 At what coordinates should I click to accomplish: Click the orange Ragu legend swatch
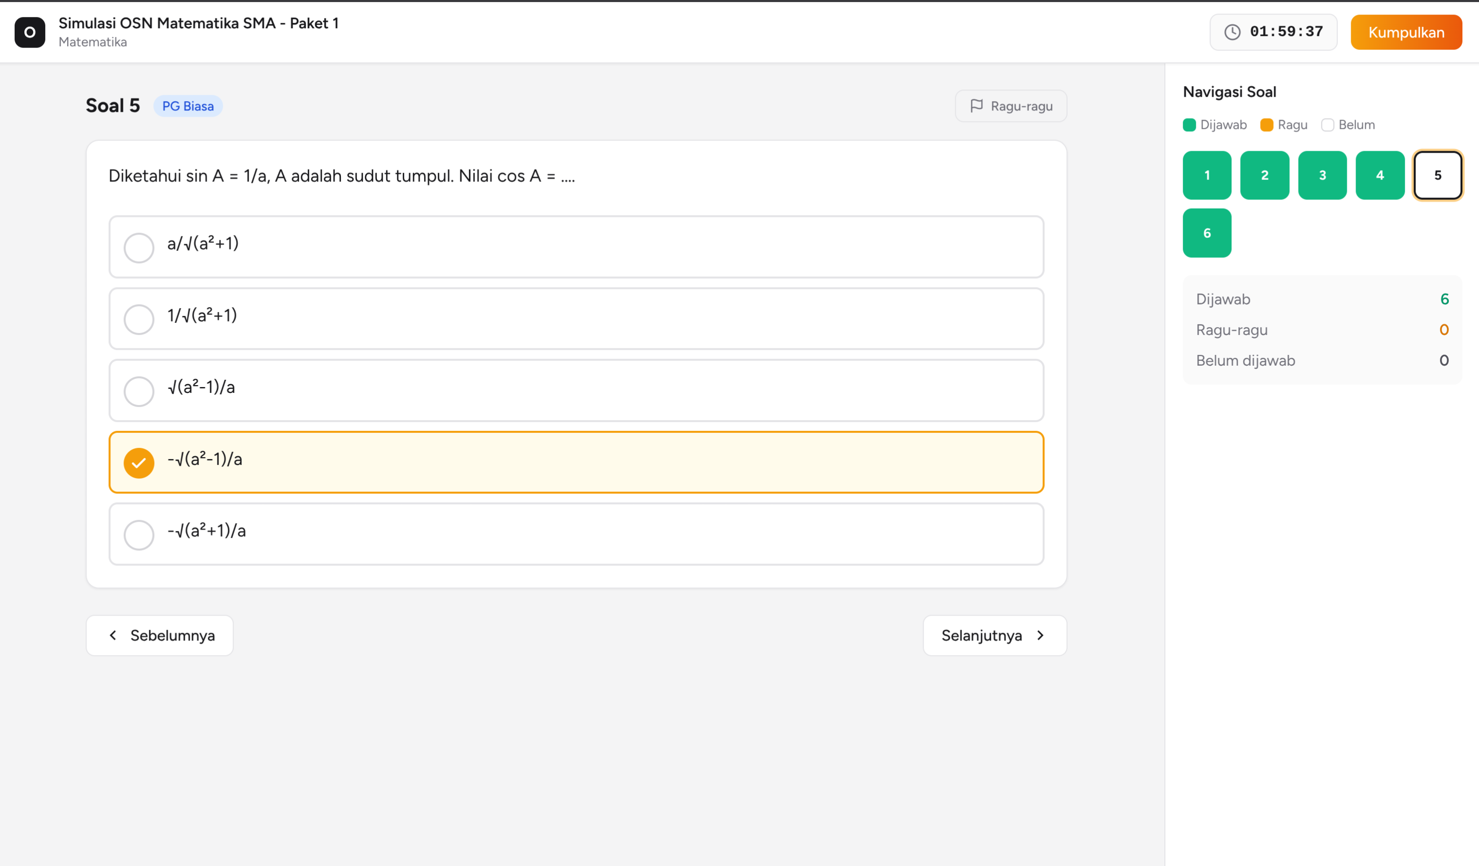tap(1266, 125)
